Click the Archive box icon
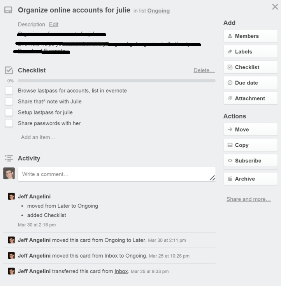Image resolution: width=281 pixels, height=286 pixels. tap(230, 179)
